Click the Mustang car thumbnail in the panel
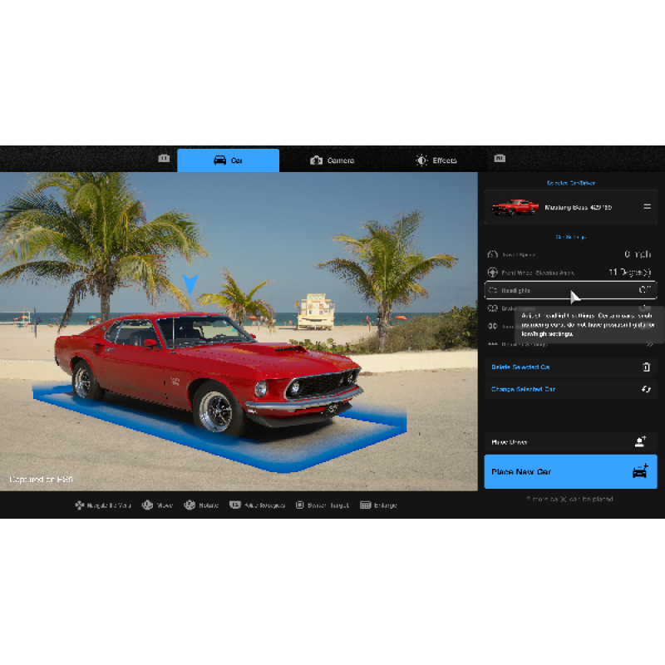Viewport: 665px width, 665px height. coord(515,207)
